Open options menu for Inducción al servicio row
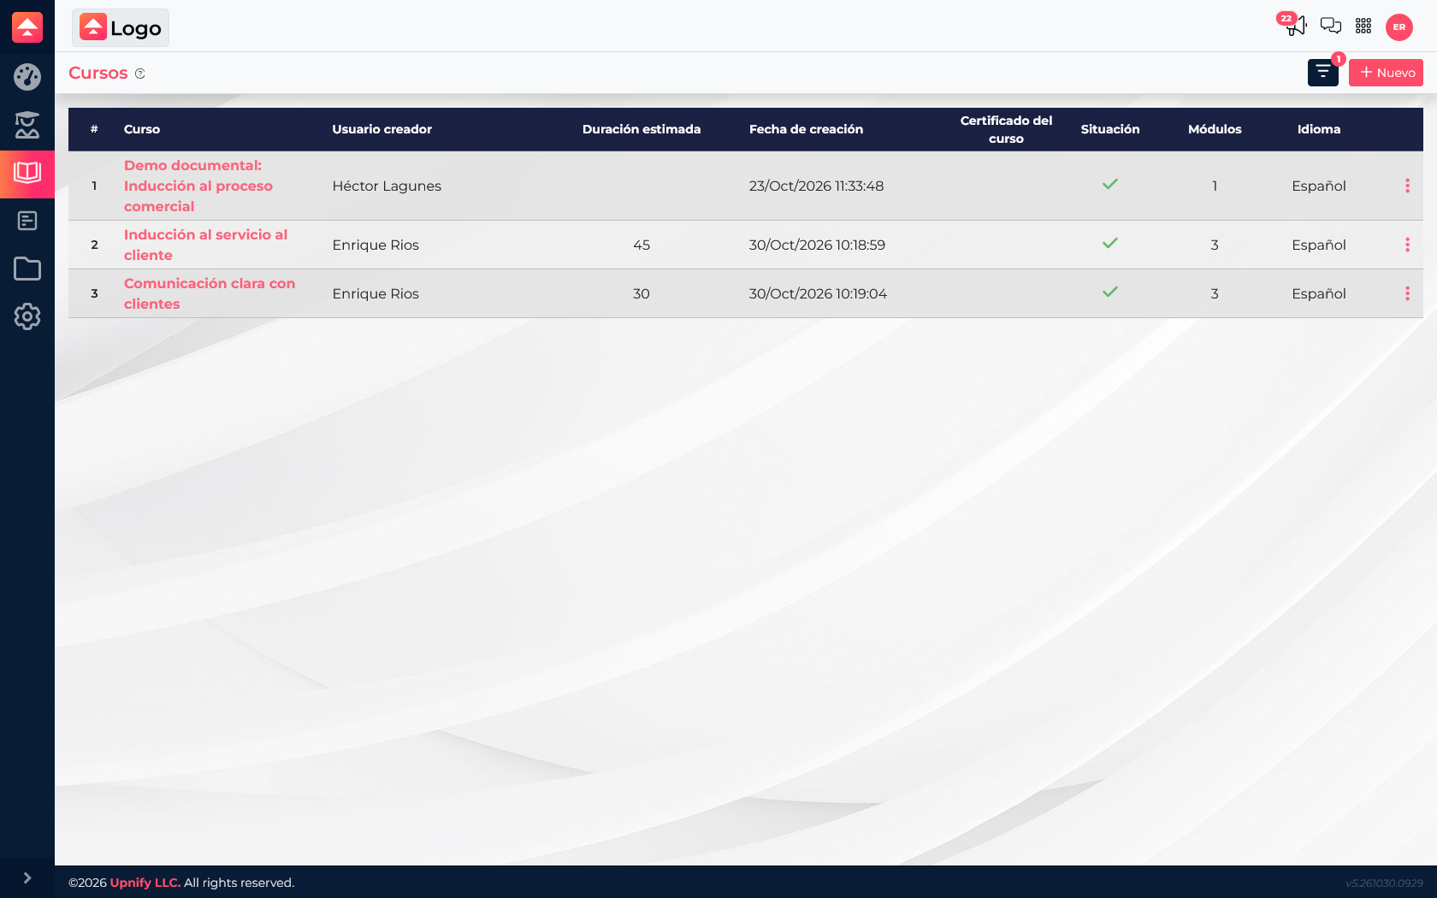Screen dimensions: 1437x898 coord(1407,245)
